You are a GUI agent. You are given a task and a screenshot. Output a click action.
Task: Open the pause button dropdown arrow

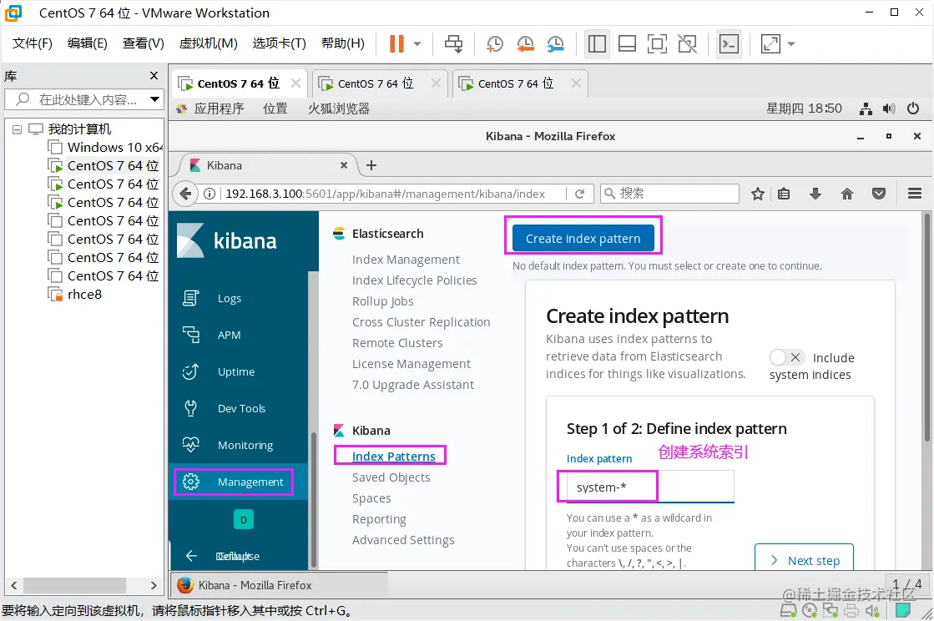click(417, 43)
